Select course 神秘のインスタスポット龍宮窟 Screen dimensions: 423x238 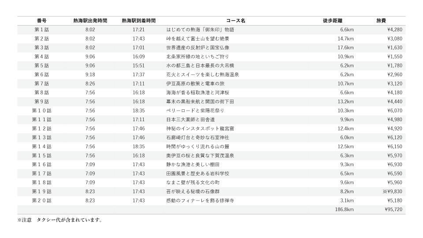click(200, 128)
